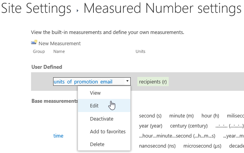Select the minute (m) unit
The height and width of the screenshot is (153, 244).
pos(181,116)
